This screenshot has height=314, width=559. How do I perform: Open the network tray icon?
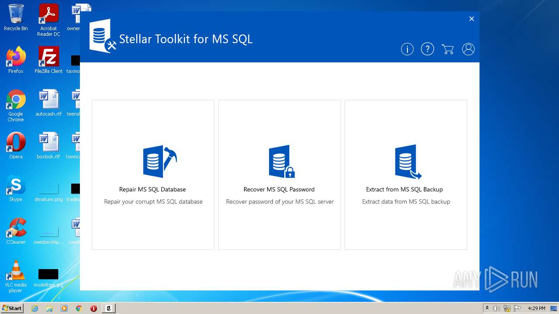[x=507, y=308]
